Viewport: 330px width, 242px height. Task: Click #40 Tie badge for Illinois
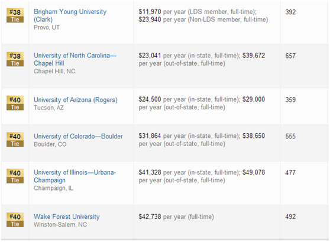point(15,176)
